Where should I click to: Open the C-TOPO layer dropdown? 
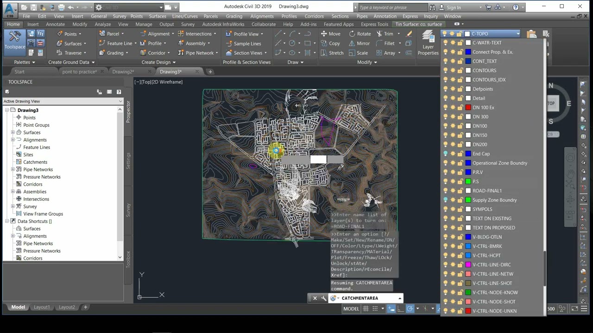(x=517, y=34)
